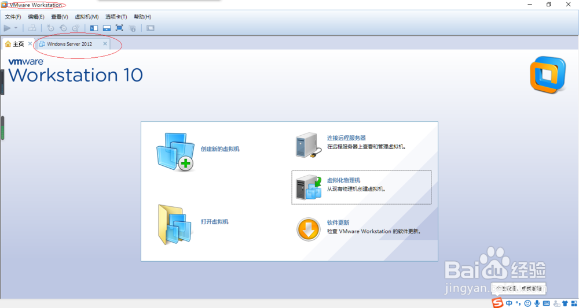
Task: Enter full screen mode icon
Action: [119, 28]
